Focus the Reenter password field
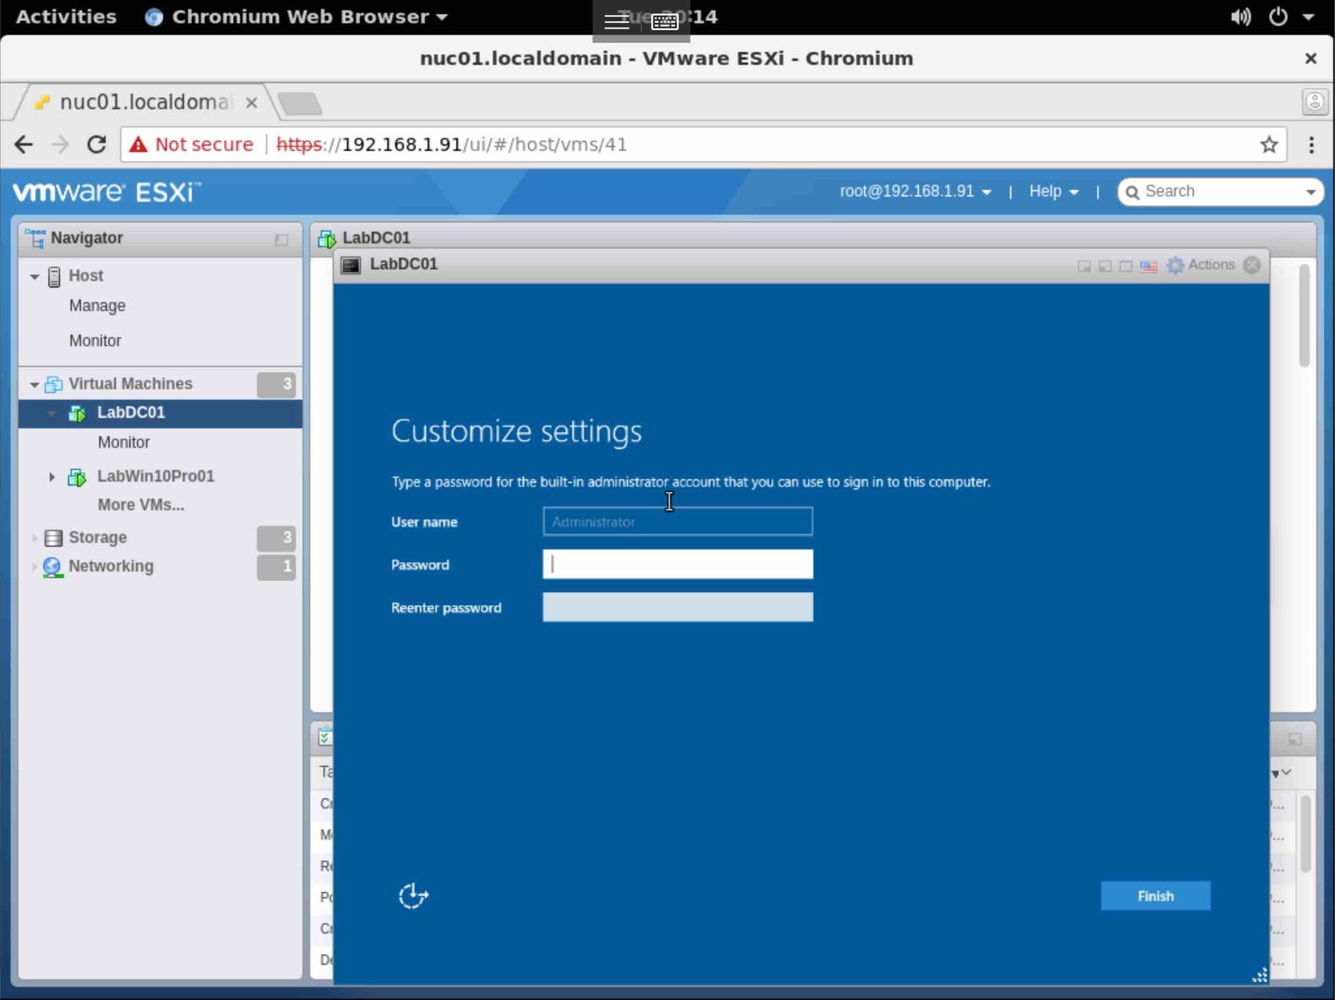 click(x=678, y=608)
